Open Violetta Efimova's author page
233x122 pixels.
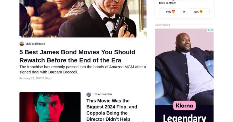pyautogui.click(x=35, y=44)
